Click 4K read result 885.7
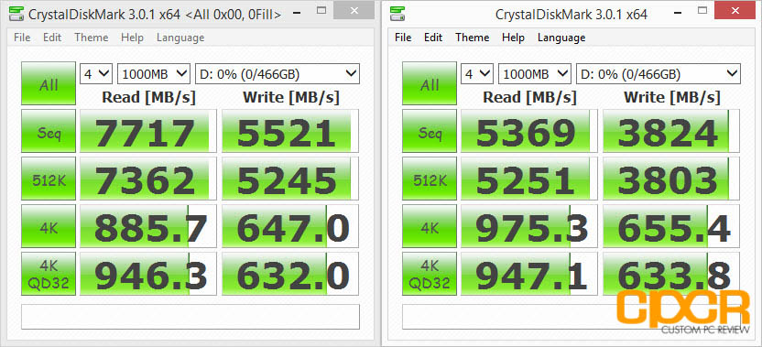This screenshot has width=762, height=347. click(148, 226)
